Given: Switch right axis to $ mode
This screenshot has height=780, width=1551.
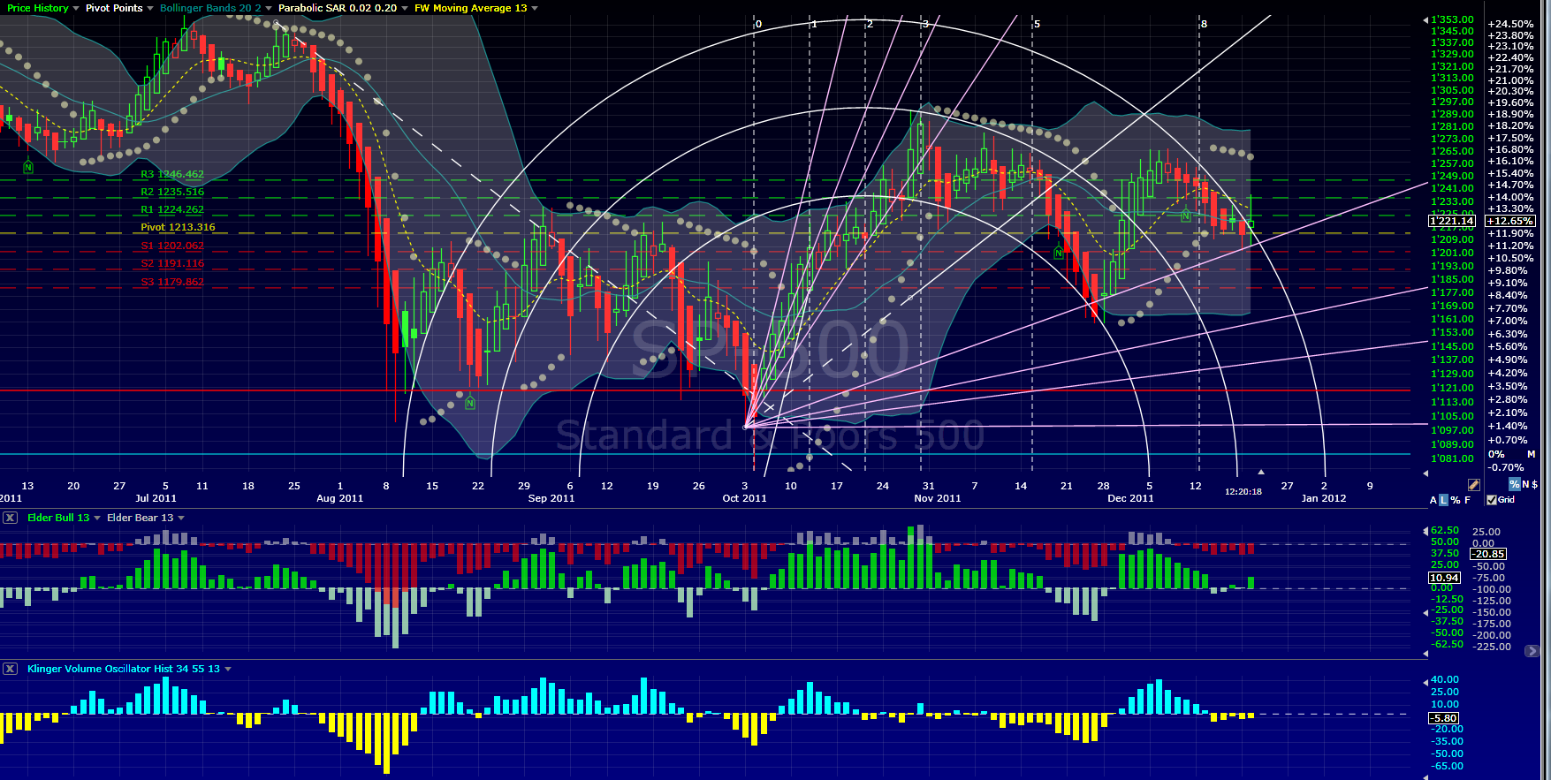Looking at the screenshot, I should pyautogui.click(x=1534, y=485).
